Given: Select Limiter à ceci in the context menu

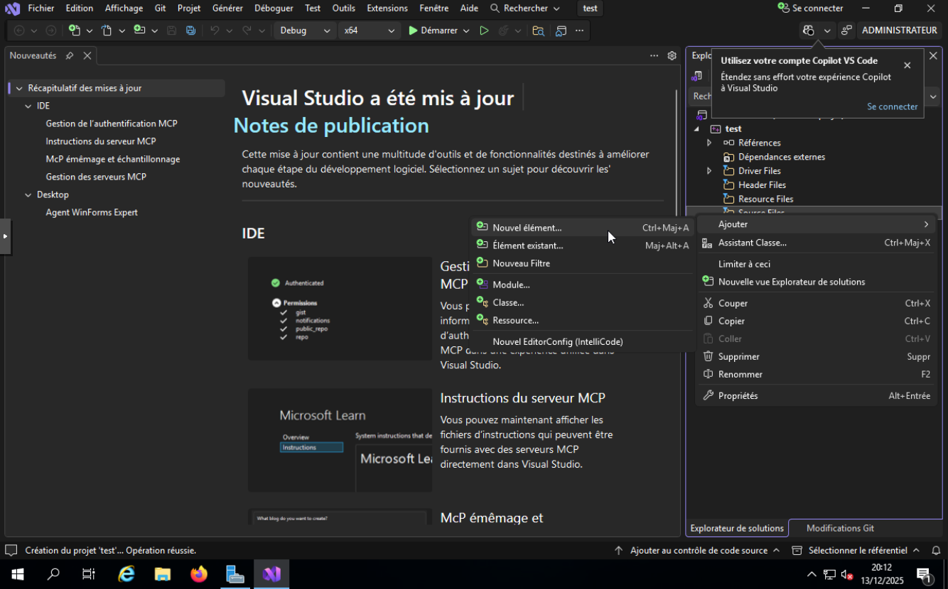Looking at the screenshot, I should [817, 264].
